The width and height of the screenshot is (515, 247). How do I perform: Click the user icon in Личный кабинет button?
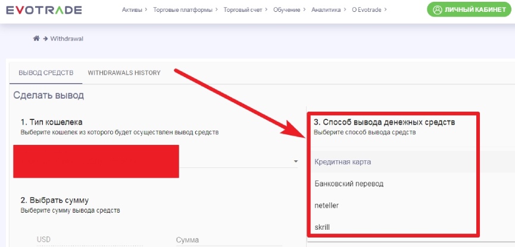click(438, 10)
